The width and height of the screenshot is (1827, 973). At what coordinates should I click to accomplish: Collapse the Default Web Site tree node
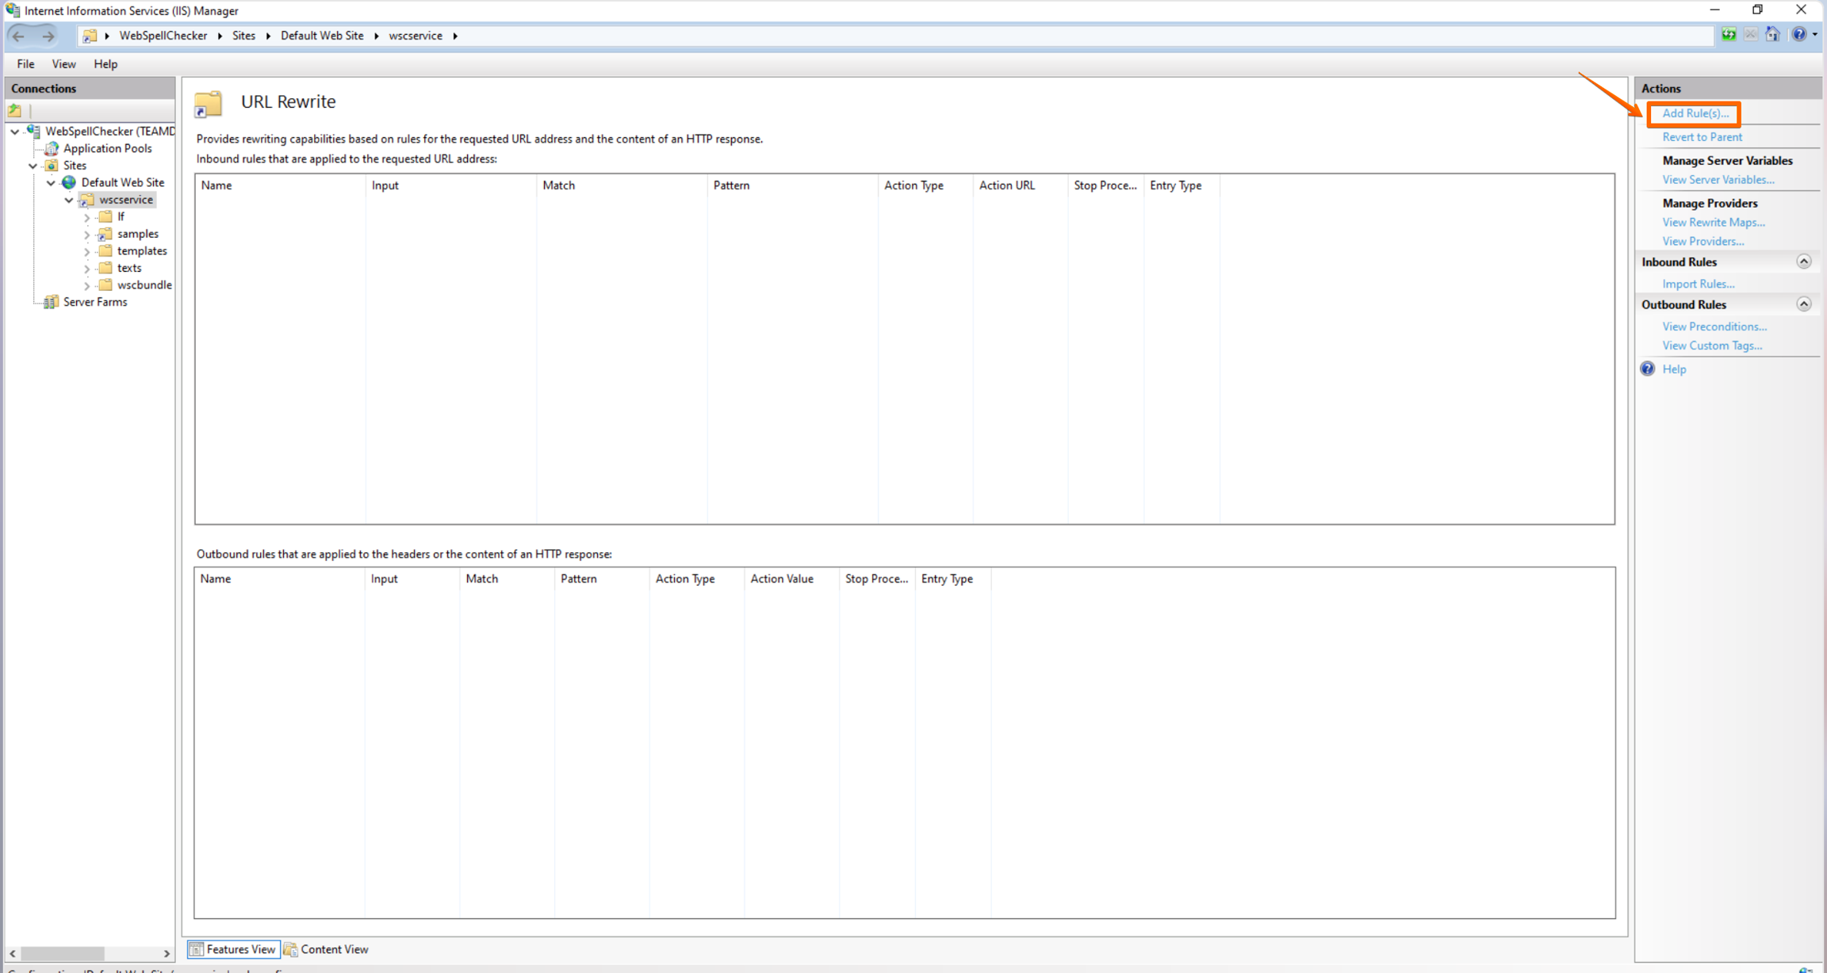click(x=51, y=183)
